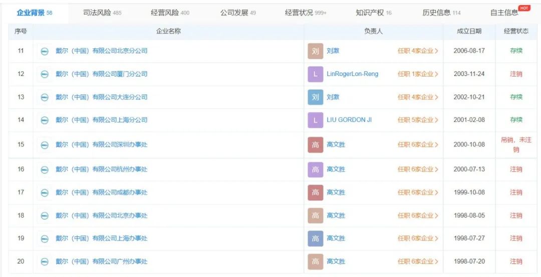Click the HOT badge on 自主信息
Image resolution: width=541 pixels, height=277 pixels.
click(524, 8)
